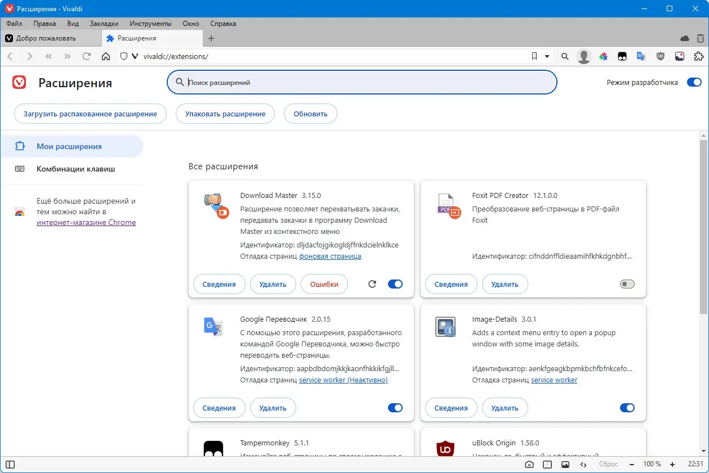The height and width of the screenshot is (473, 709).
Task: Select Мои расширения in sidebar
Action: pyautogui.click(x=72, y=146)
